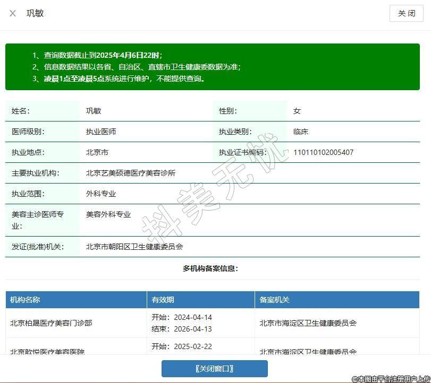Click the X icon beside the title

click(13, 13)
